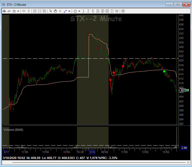Minimize the STX--2 Minute window
The height and width of the screenshot is (167, 192).
(169, 4)
